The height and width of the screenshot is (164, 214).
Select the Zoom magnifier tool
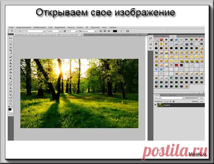click(11, 104)
